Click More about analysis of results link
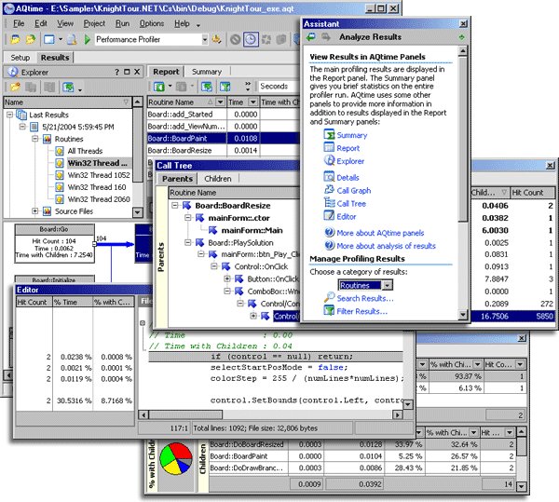This screenshot has height=502, width=559. 386,246
